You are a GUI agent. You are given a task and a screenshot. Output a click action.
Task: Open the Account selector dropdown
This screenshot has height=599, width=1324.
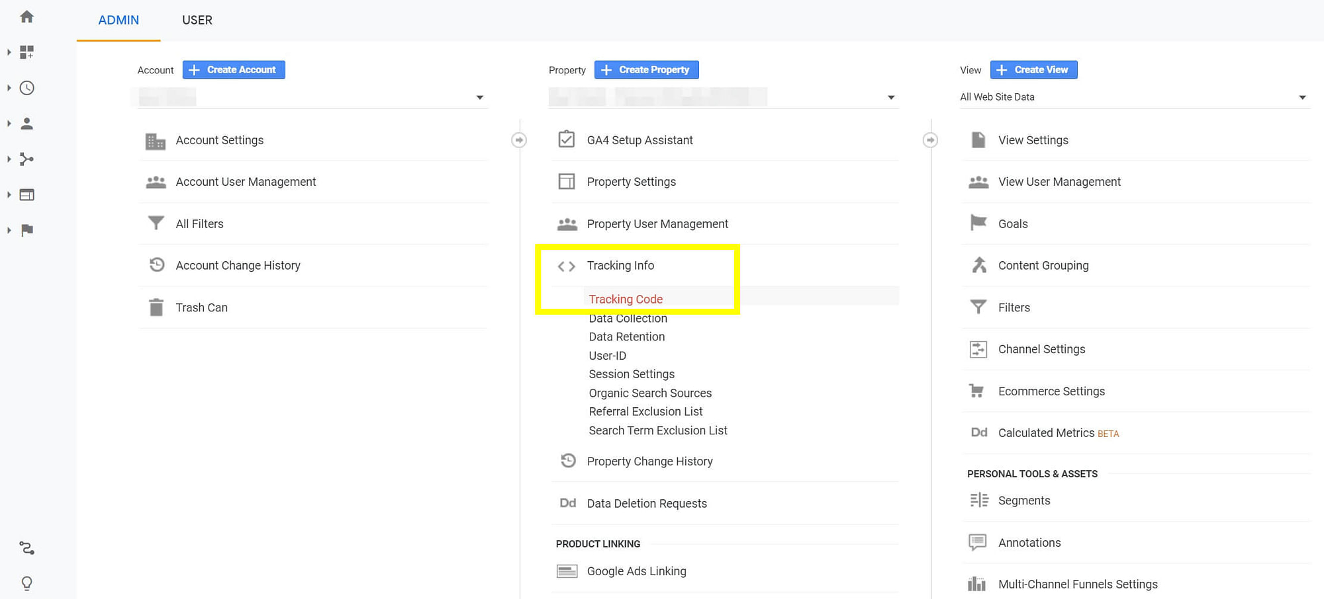coord(480,97)
